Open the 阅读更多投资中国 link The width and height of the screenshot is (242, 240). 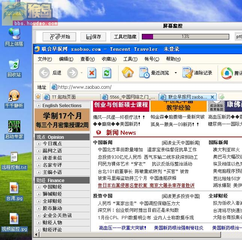[x=181, y=196]
